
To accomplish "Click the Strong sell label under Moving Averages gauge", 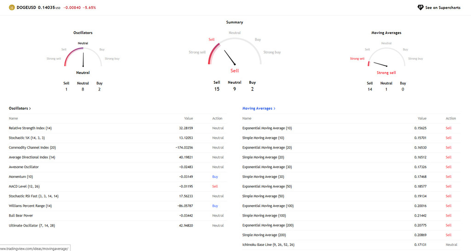I will (x=386, y=73).
